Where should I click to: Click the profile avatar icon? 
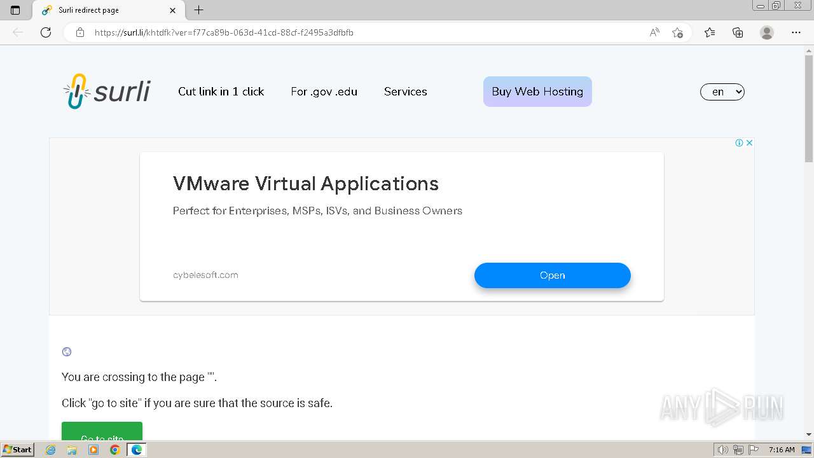[767, 32]
